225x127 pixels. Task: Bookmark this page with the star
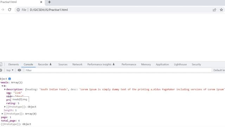(x=221, y=10)
